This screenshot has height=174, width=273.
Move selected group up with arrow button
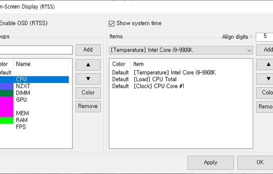(88, 65)
